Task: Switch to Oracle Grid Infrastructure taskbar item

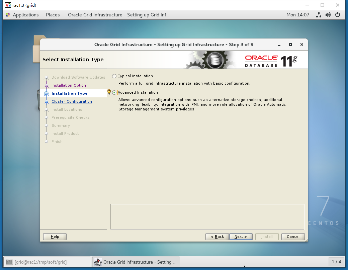Action: [136, 262]
